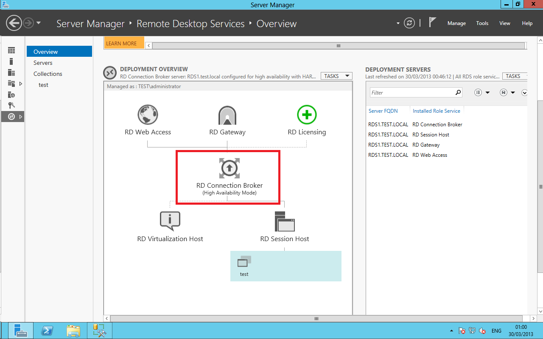Open the All Servers sidebar icon

click(x=11, y=72)
